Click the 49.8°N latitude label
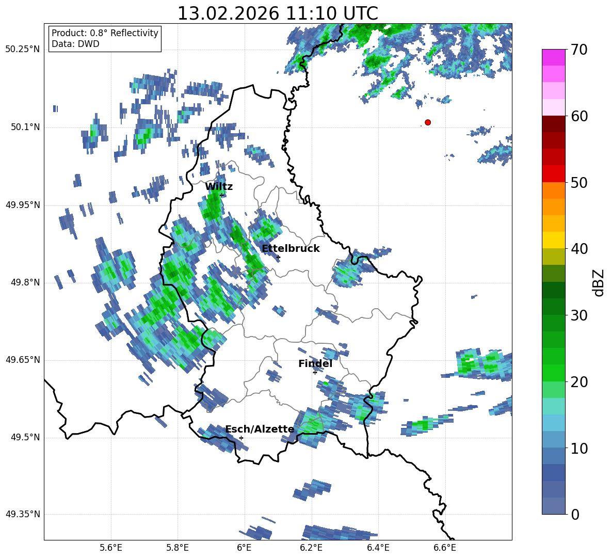 25,282
